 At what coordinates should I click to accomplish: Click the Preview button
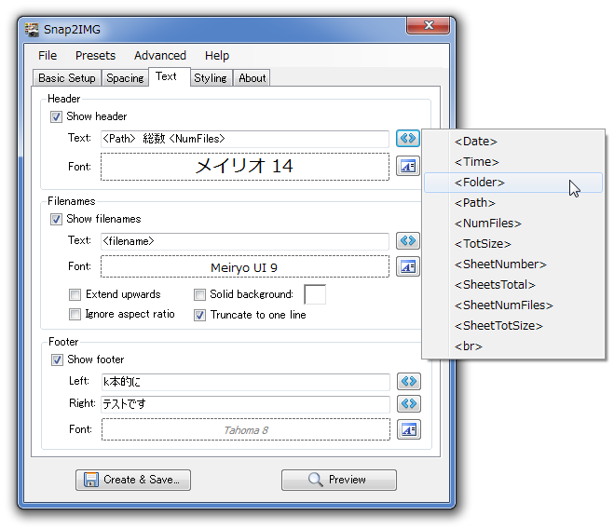339,480
